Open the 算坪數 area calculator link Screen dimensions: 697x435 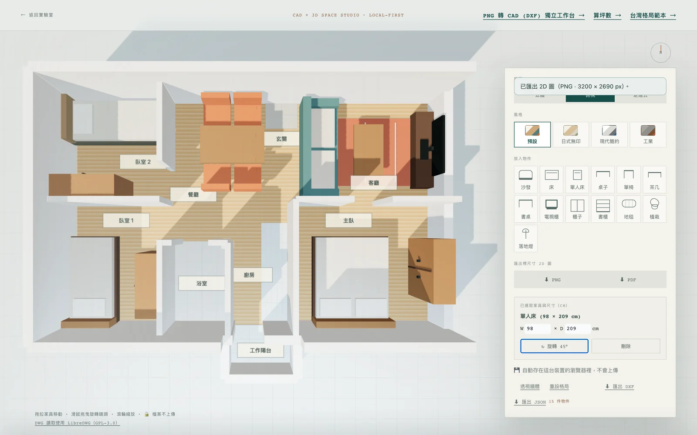pos(607,16)
